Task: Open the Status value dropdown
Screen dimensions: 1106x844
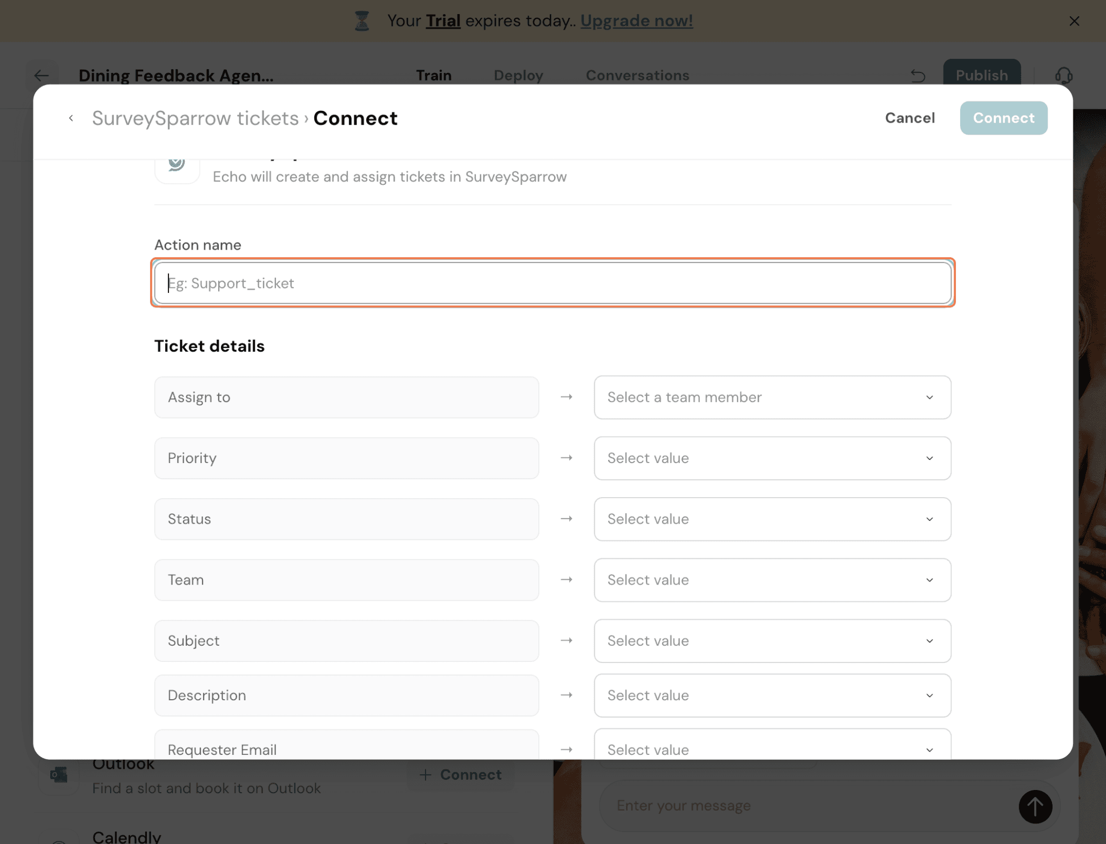Action: 772,519
